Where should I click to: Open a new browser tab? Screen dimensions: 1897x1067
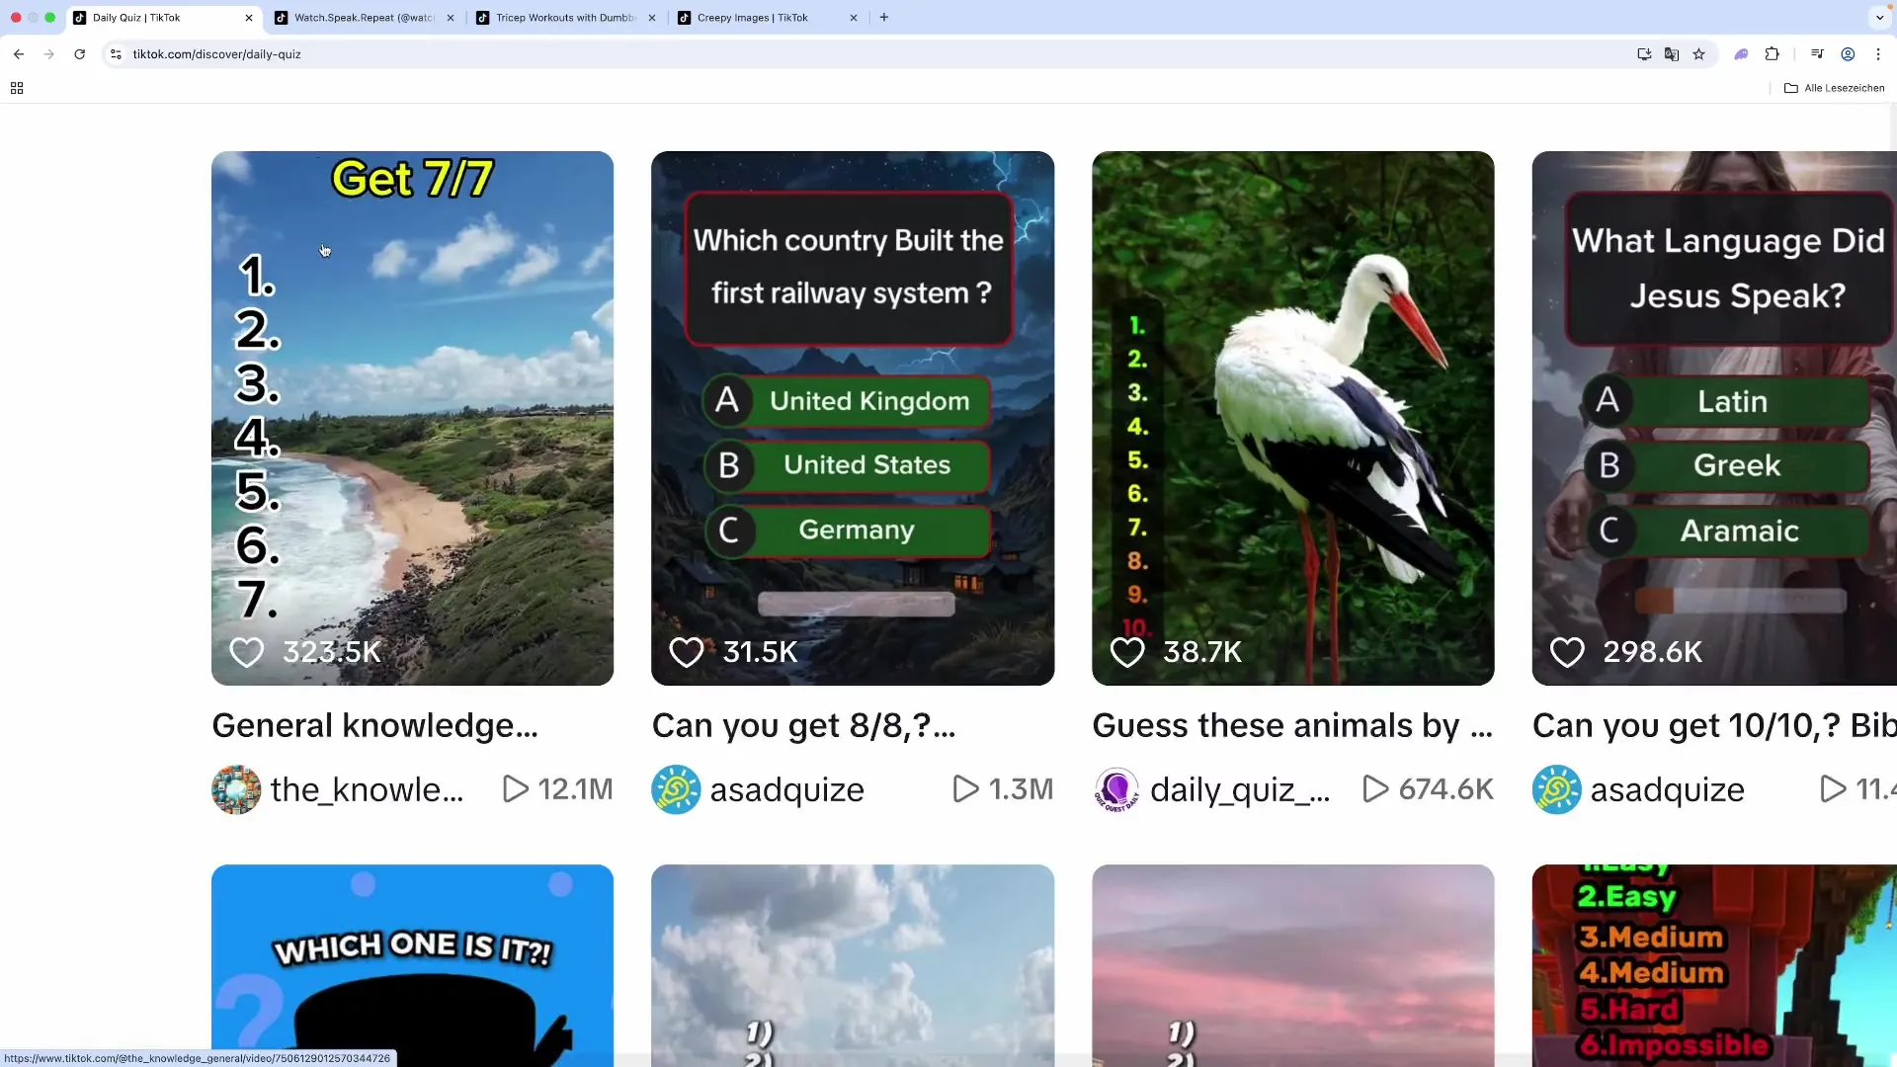pyautogui.click(x=884, y=17)
